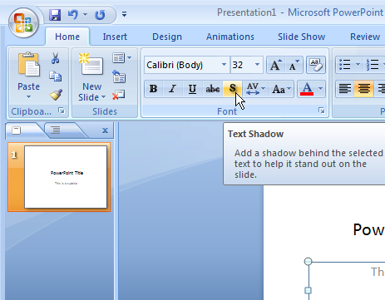Open the Font dialog box launcher
Viewport: 385px width, 300px height.
pyautogui.click(x=322, y=111)
